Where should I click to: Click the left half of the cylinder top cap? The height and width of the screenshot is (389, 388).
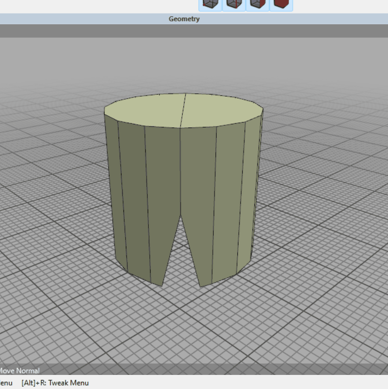[x=146, y=110]
